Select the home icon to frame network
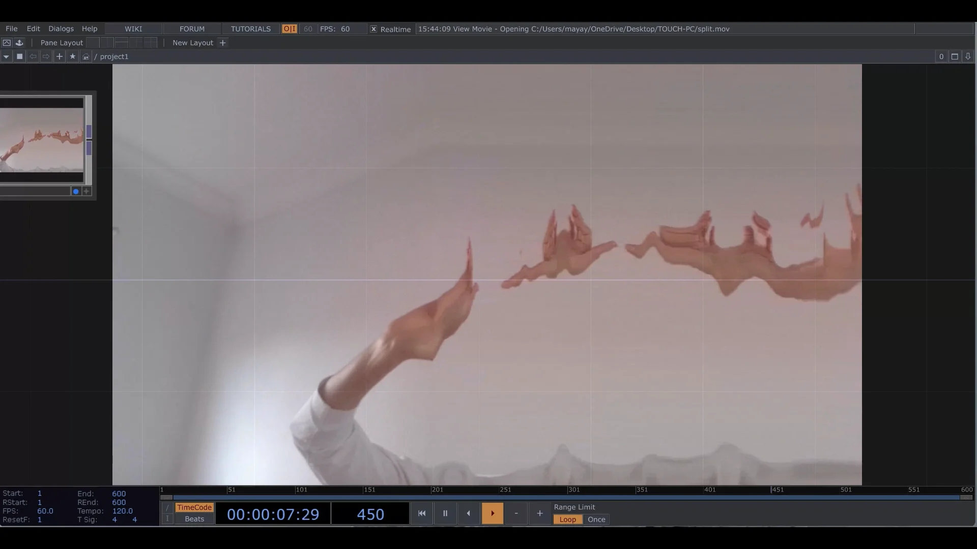Image resolution: width=977 pixels, height=549 pixels. [85, 56]
